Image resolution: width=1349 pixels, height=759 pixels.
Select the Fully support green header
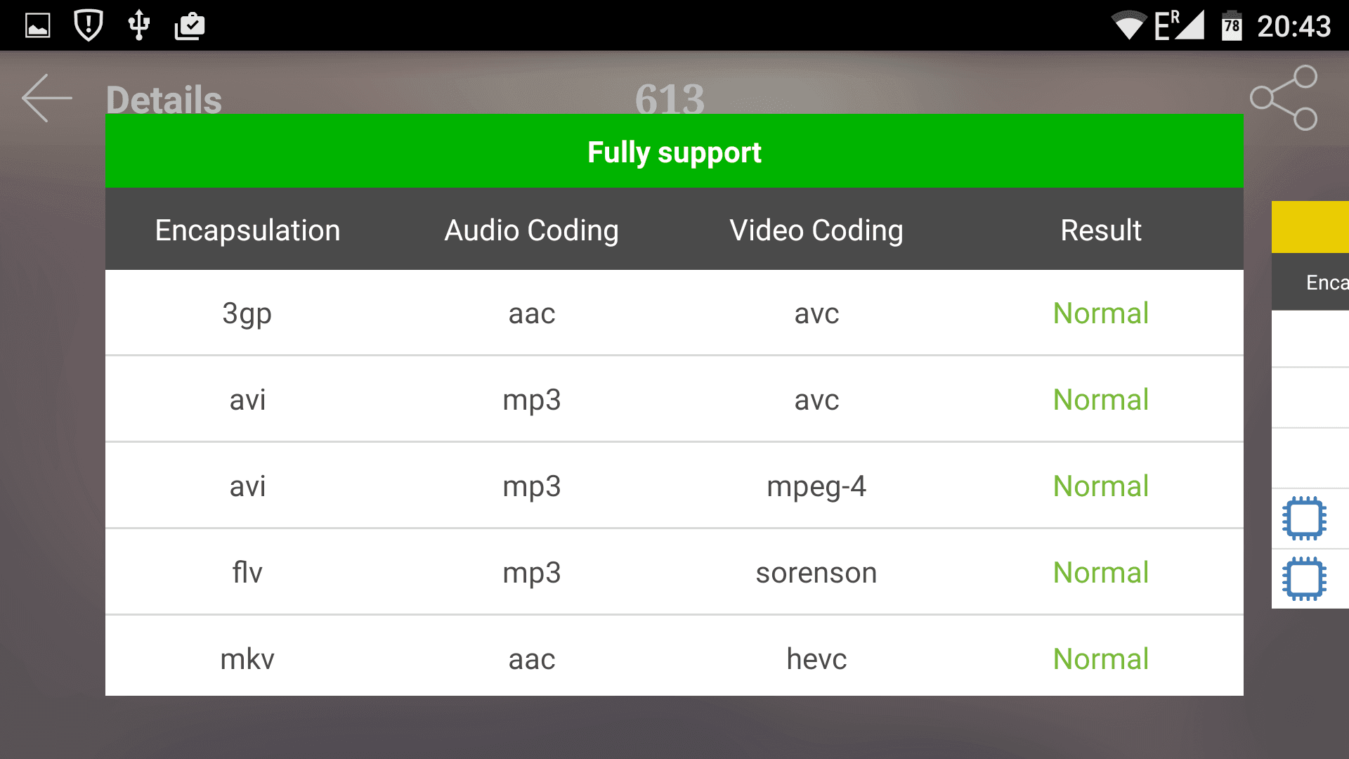coord(674,151)
